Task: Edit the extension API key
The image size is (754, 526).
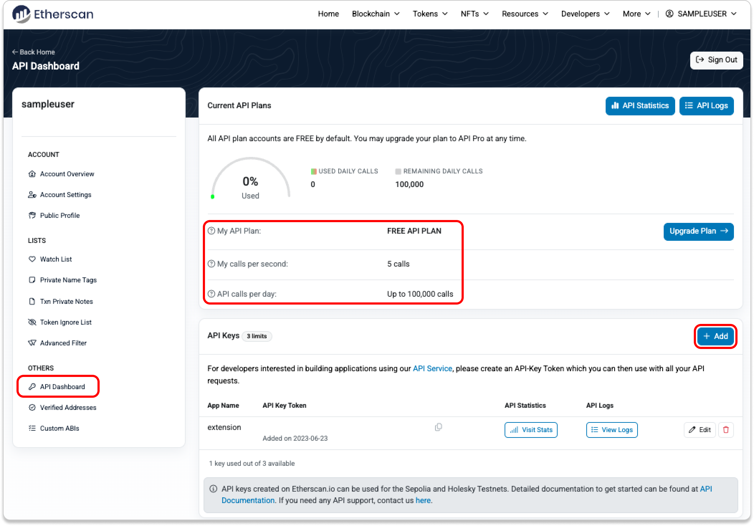Action: 700,430
